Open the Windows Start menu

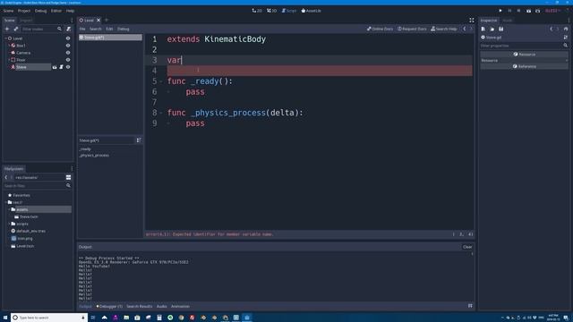(5, 318)
